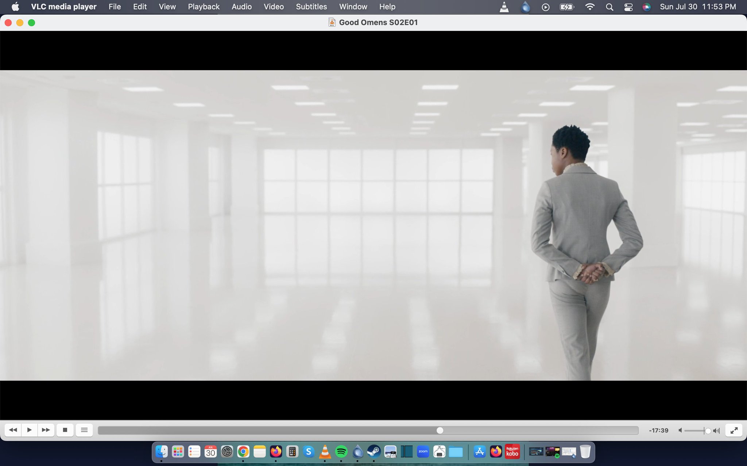Image resolution: width=747 pixels, height=466 pixels.
Task: Open Finder from the Dock
Action: point(162,452)
